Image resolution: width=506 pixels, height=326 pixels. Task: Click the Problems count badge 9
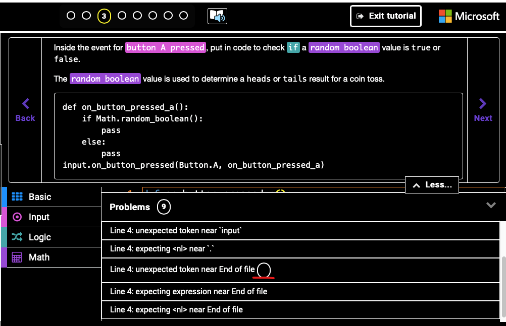point(164,207)
